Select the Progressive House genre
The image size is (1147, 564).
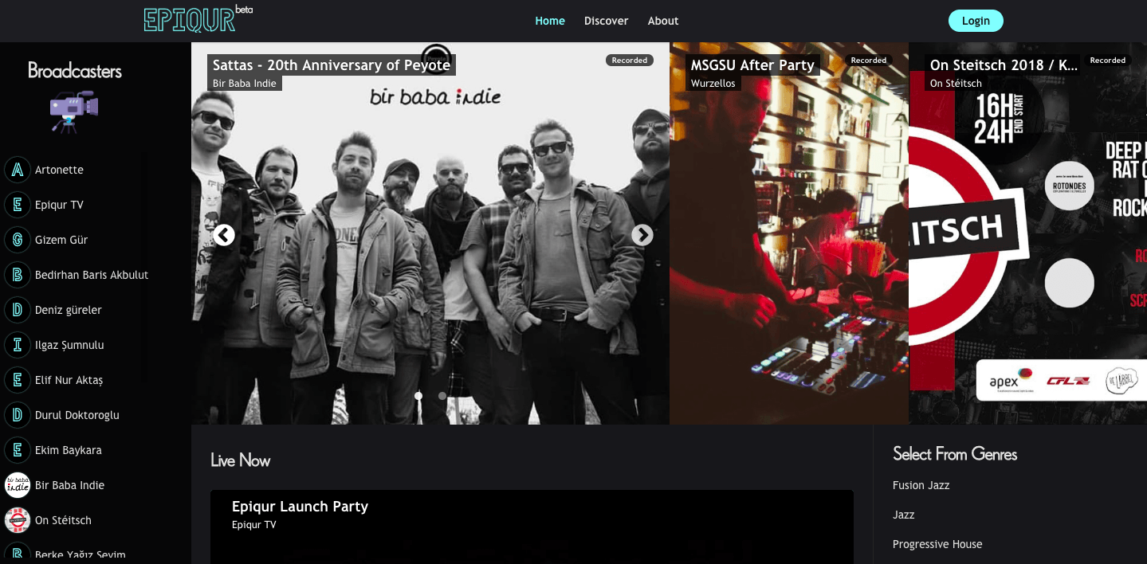pyautogui.click(x=937, y=544)
